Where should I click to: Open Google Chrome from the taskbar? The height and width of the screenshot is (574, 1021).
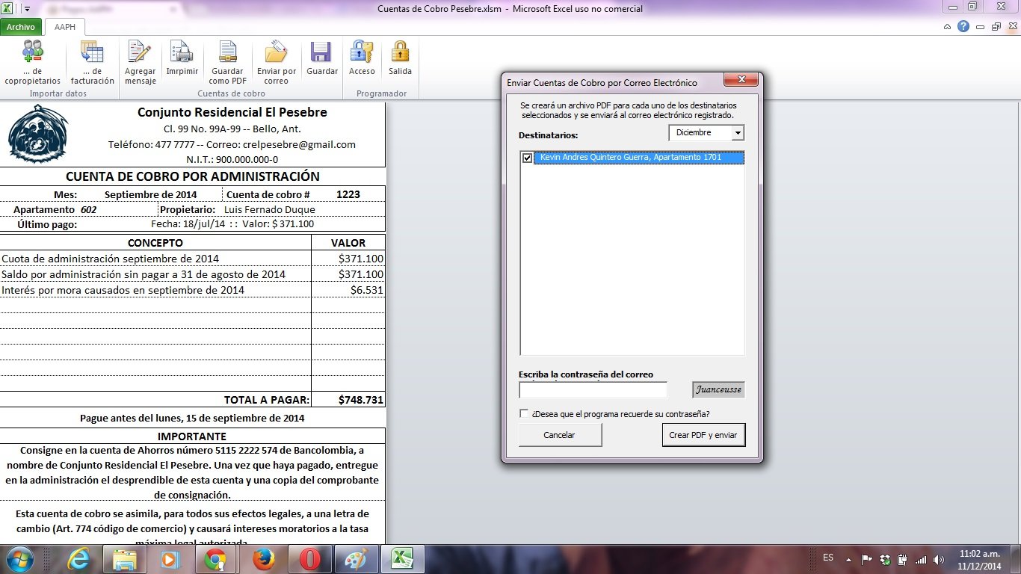215,559
